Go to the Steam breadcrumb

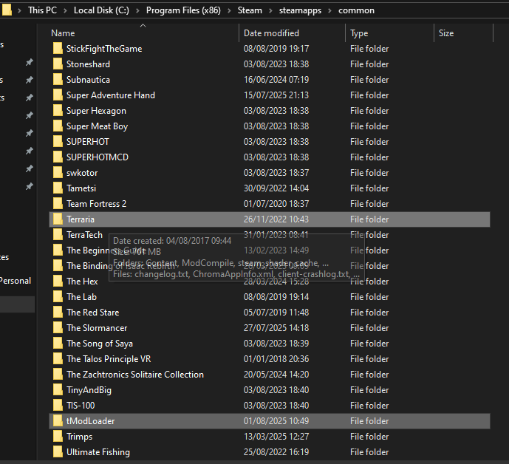click(250, 10)
